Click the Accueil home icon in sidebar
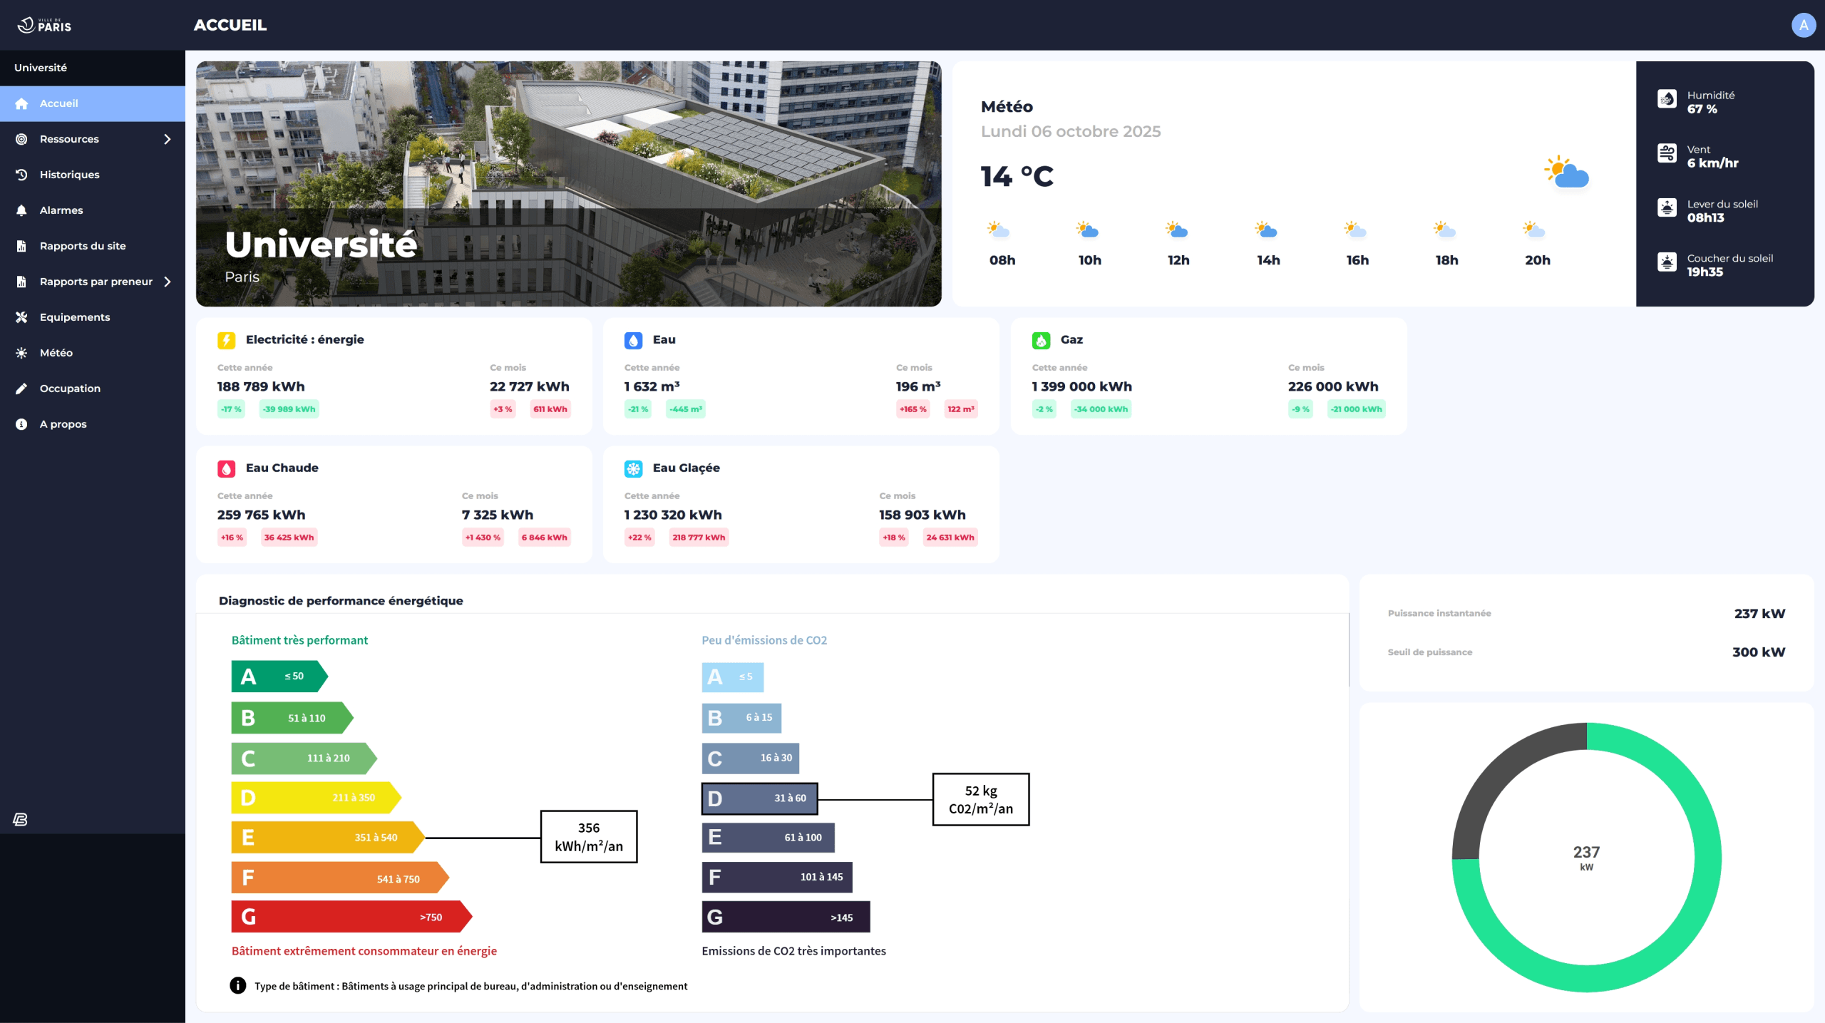This screenshot has height=1023, width=1825. click(21, 103)
